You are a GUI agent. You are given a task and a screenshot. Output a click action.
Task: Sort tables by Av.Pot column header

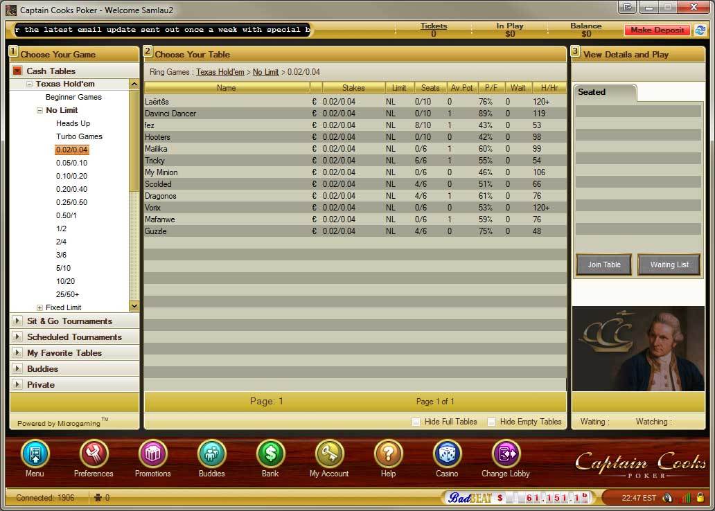[462, 87]
